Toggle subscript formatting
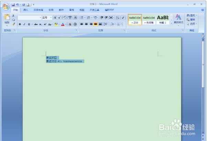Screen dimensions: 207x141 [x=40, y=24]
